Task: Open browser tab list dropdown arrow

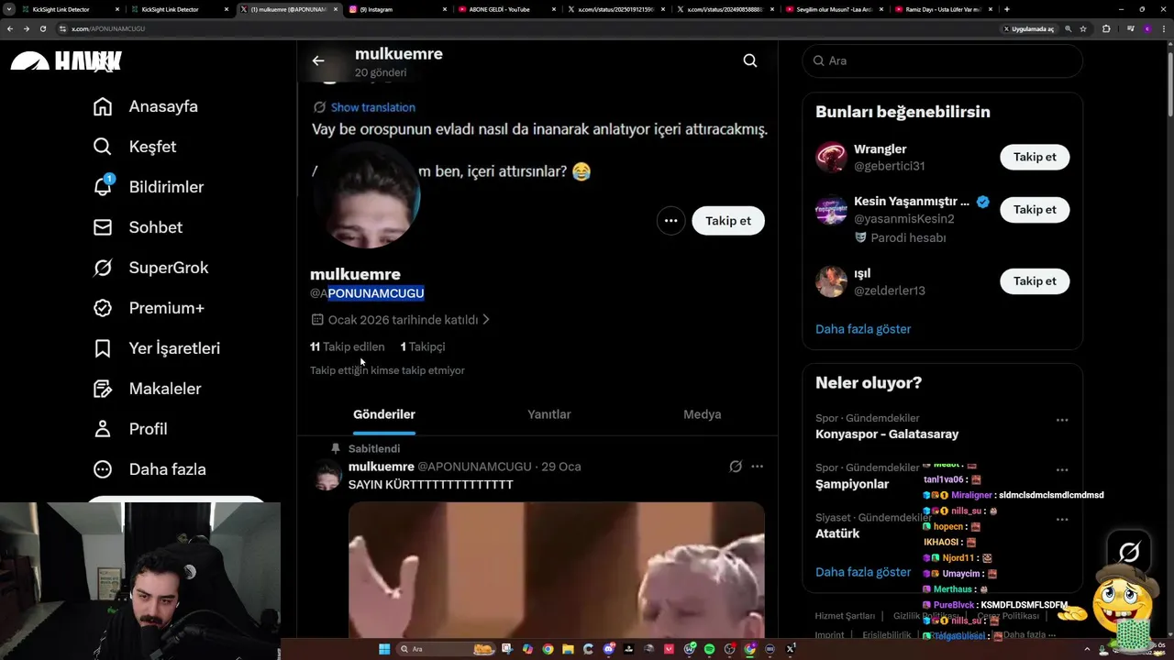Action: (x=9, y=9)
